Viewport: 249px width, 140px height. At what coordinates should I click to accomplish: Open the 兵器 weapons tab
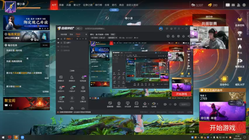click(x=68, y=5)
